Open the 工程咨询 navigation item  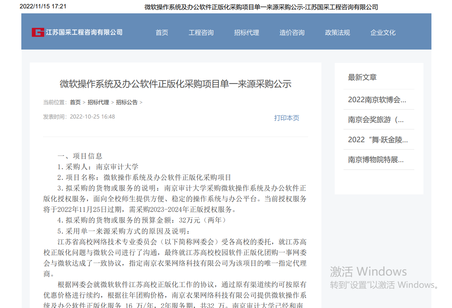[x=201, y=33]
